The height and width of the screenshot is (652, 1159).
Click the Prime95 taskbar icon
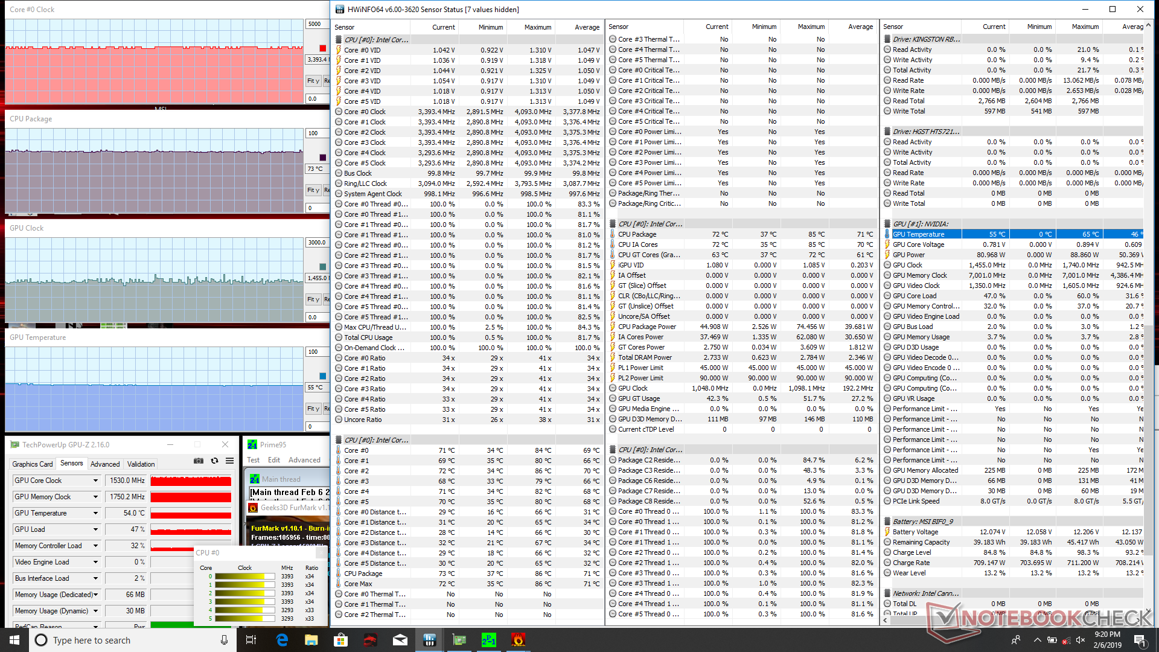coord(488,640)
